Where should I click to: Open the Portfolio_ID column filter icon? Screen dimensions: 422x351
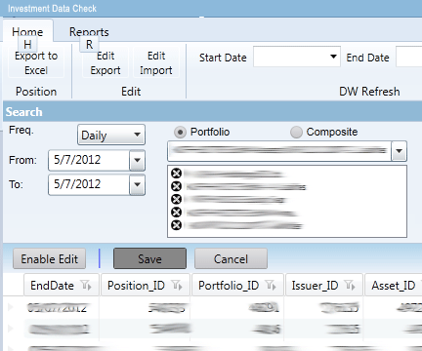coord(271,286)
